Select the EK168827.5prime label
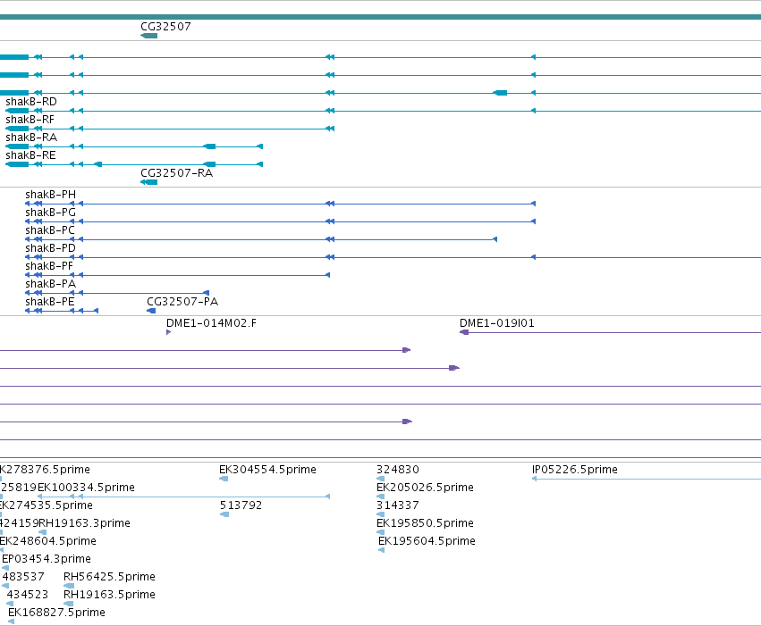The image size is (761, 626). [56, 613]
